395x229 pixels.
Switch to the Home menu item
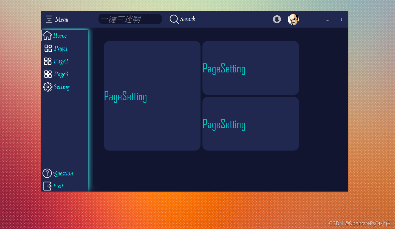[x=60, y=36]
